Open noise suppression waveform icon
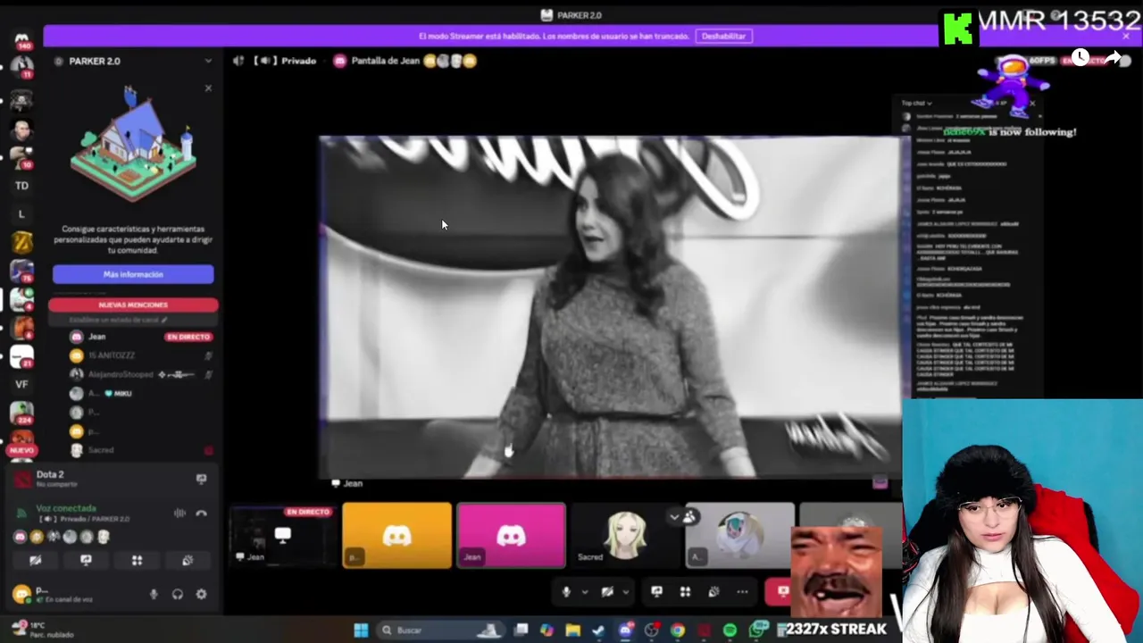The height and width of the screenshot is (643, 1143). click(x=179, y=513)
